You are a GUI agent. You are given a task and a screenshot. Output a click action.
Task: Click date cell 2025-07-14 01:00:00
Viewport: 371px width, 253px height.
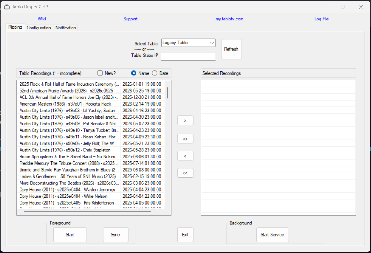(x=142, y=164)
